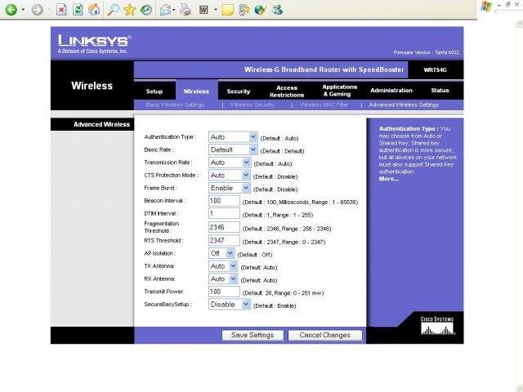
Task: Open the SecureEasySetup dropdown
Action: 230,305
